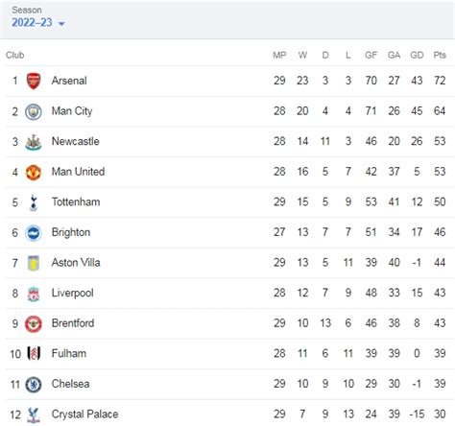Screen dimensions: 455x426
Task: Click the Liverpool club crest
Action: click(34, 294)
